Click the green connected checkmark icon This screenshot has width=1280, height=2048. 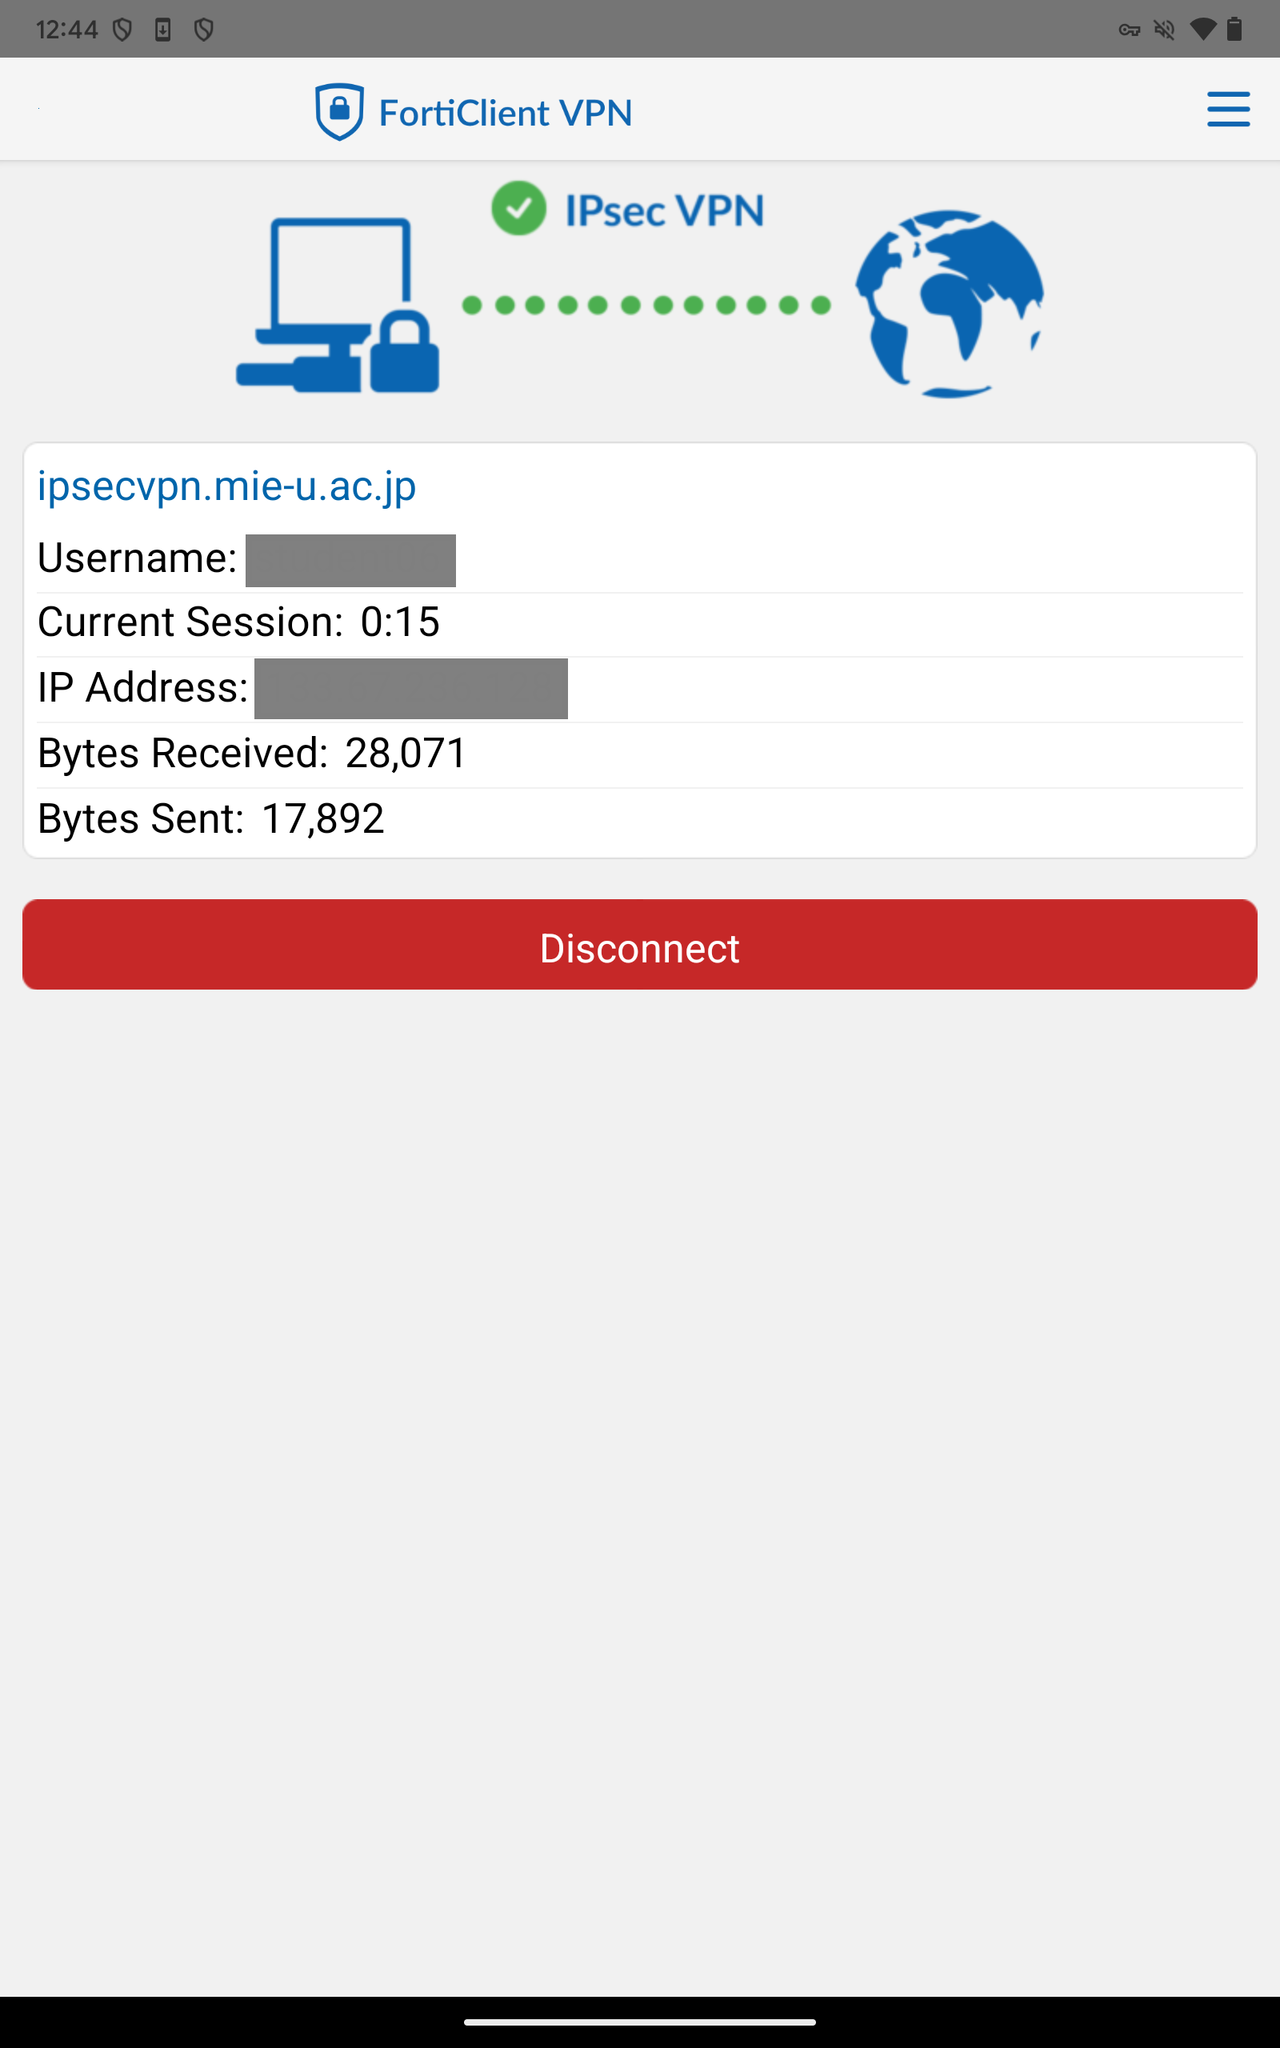coord(518,208)
